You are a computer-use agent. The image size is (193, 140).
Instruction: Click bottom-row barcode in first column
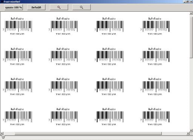[x=17, y=117]
